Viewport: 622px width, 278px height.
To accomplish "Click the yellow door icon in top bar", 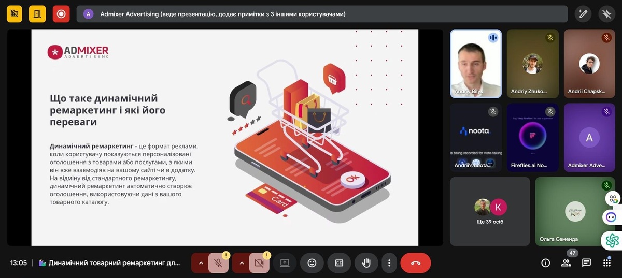I will click(x=37, y=14).
